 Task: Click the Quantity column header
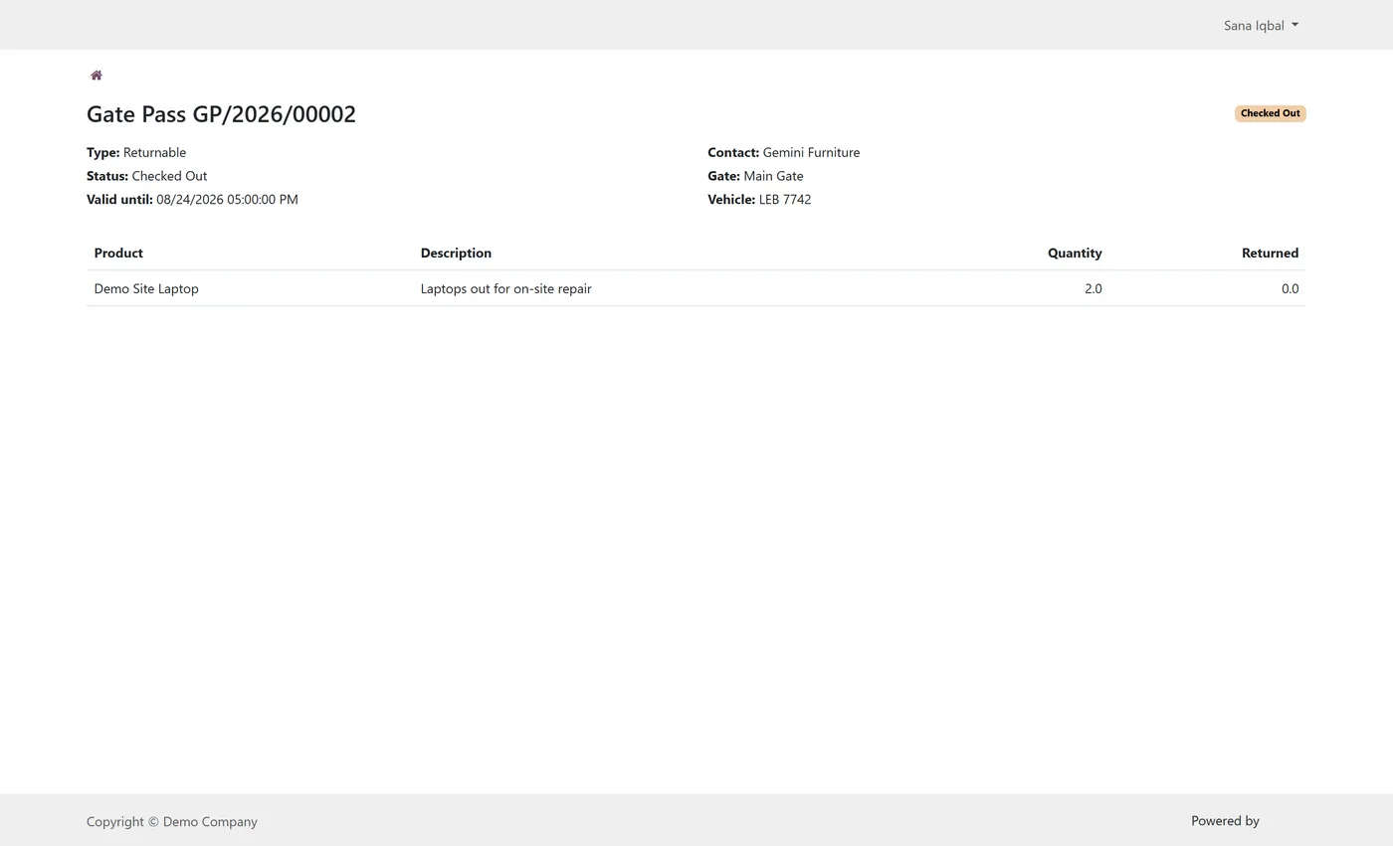(1075, 254)
